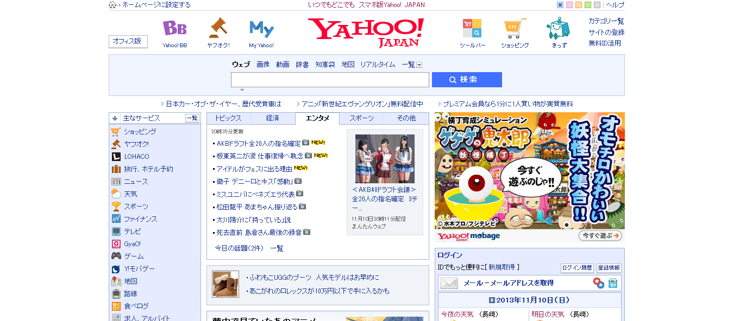733x321 pixels.
Task: Open the スマホ版Yahoo! JAPAN link at top
Action: click(392, 5)
